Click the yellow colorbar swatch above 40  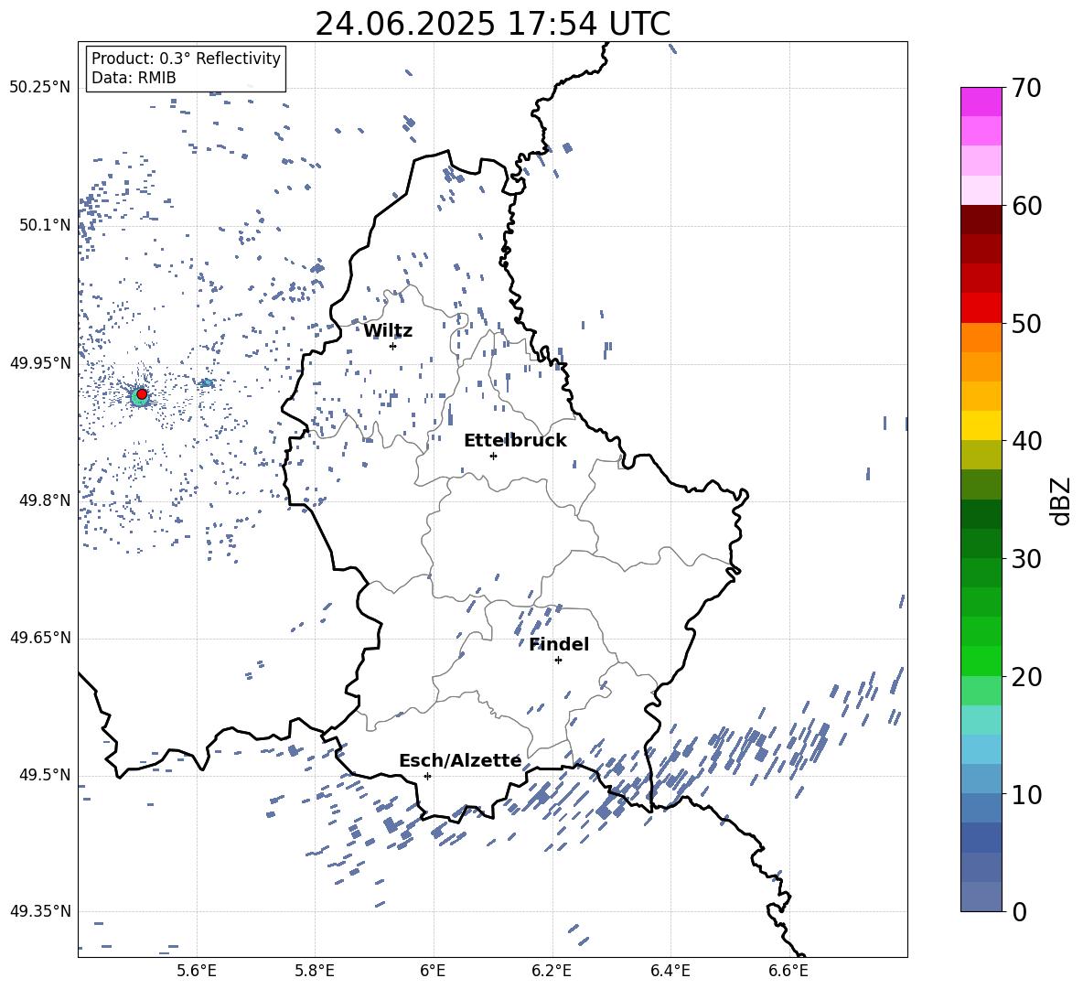(x=981, y=425)
